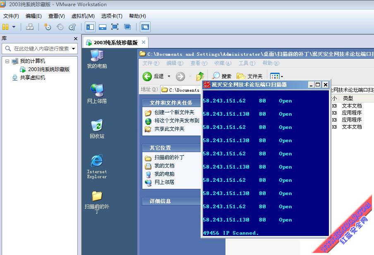The width and height of the screenshot is (374, 255).
Task: Open Explorer's 编辑(E) menu
Action: 175,63
